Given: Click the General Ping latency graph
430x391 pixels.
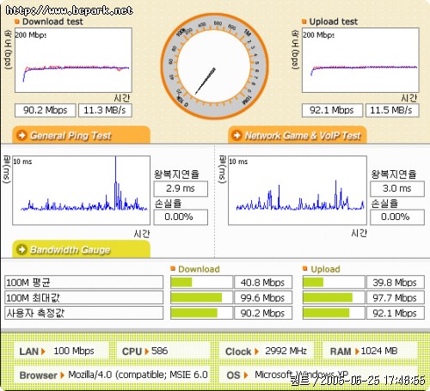Looking at the screenshot, I should 82,191.
